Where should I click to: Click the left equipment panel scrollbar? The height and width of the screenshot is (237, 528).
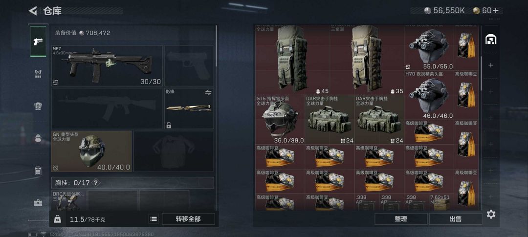tap(216, 46)
